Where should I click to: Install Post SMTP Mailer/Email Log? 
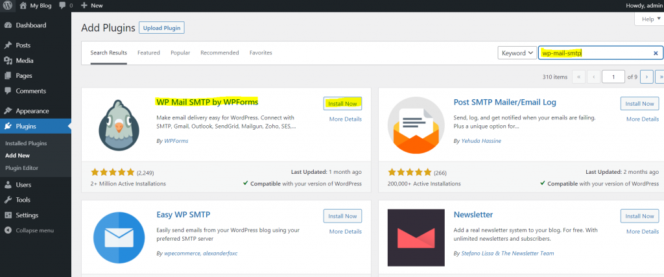pyautogui.click(x=639, y=104)
